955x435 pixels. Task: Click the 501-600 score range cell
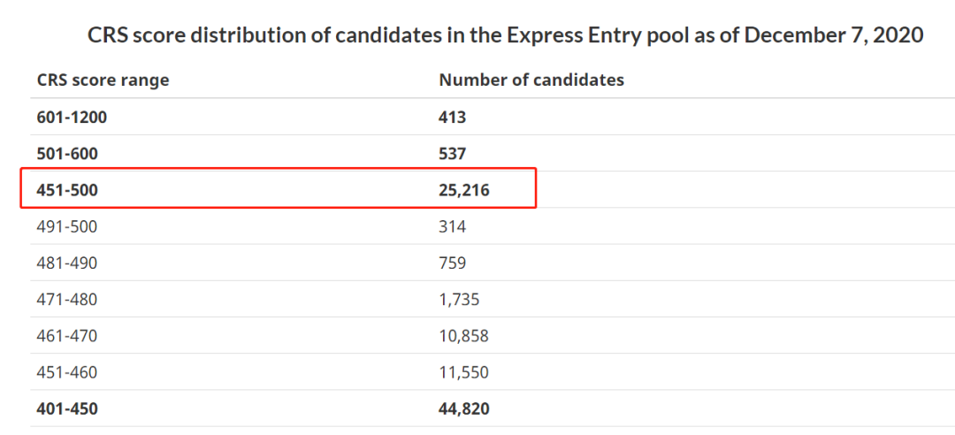[x=67, y=154]
